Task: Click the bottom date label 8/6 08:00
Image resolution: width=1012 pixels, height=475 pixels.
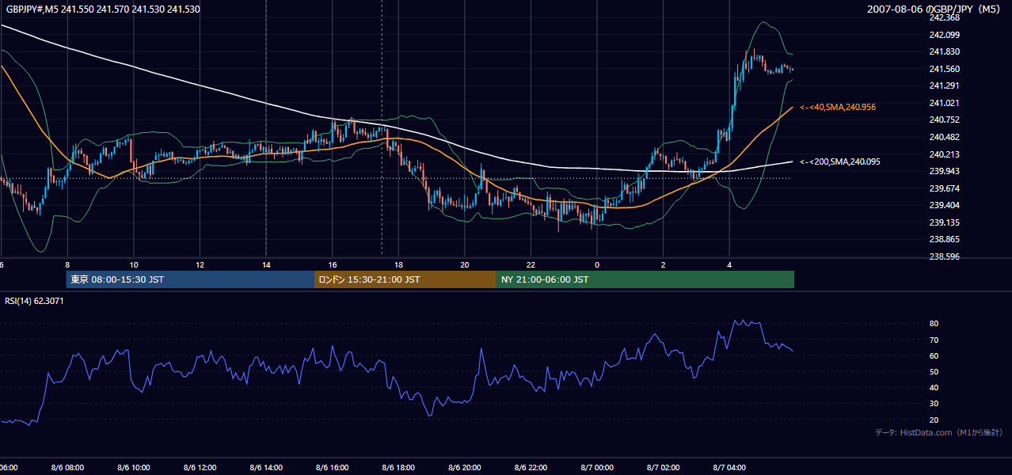Action: coord(67,468)
